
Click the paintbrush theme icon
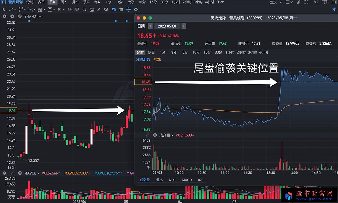pos(299,2)
